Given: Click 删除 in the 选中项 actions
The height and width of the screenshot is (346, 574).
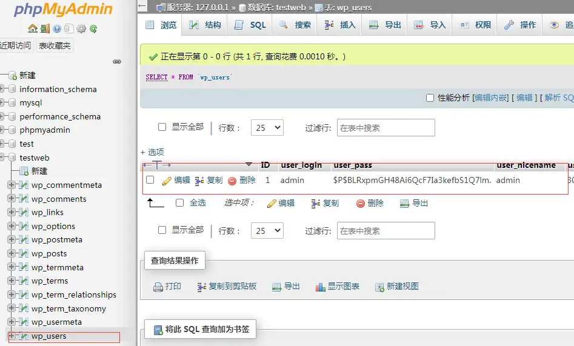Looking at the screenshot, I should pos(370,203).
